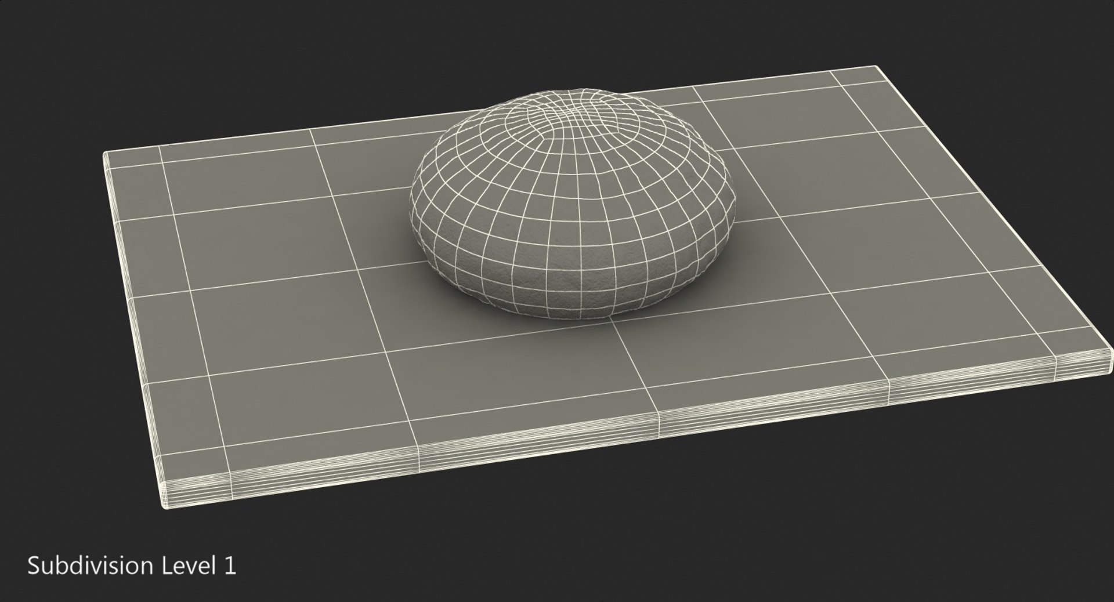Click the 'Subdivision Level 1' caption text
This screenshot has width=1114, height=602.
click(132, 565)
